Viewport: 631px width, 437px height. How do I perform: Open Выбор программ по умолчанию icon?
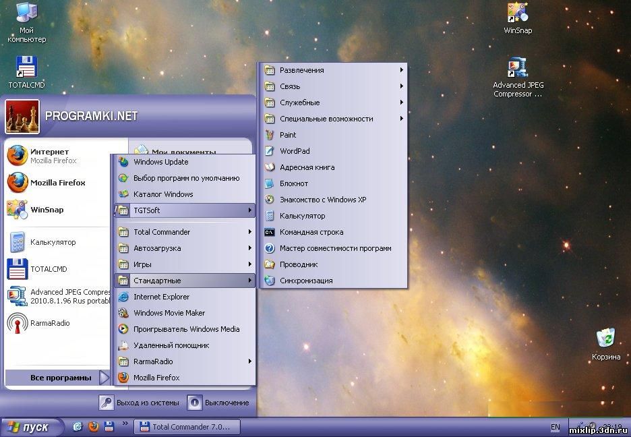(123, 178)
